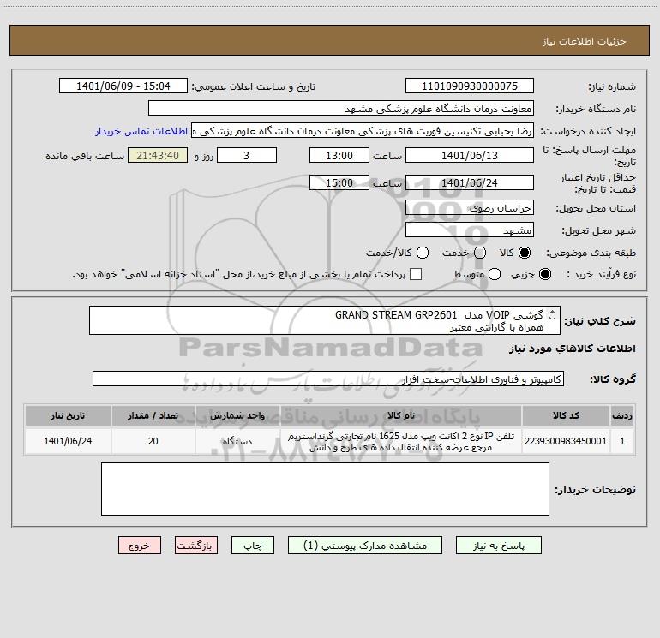Viewport: 660px width, 638px height.
Task: Click the price validity hour 15:00
Action: click(339, 182)
